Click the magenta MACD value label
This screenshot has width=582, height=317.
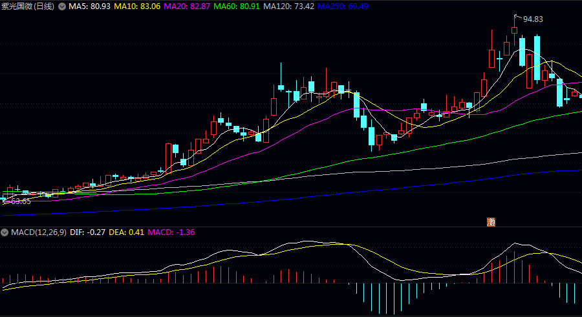[171, 231]
